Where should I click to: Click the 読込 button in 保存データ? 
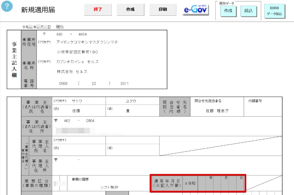point(248,11)
